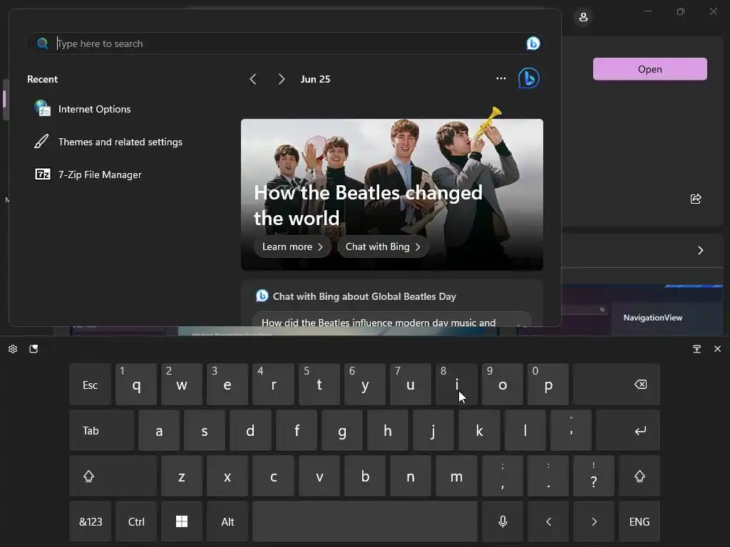Click the Open button
Screen dimensions: 730x547
(650, 69)
